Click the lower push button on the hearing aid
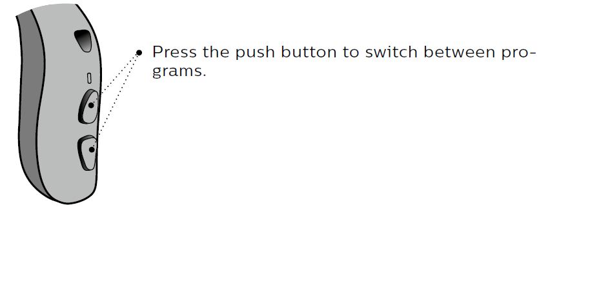 click(87, 152)
